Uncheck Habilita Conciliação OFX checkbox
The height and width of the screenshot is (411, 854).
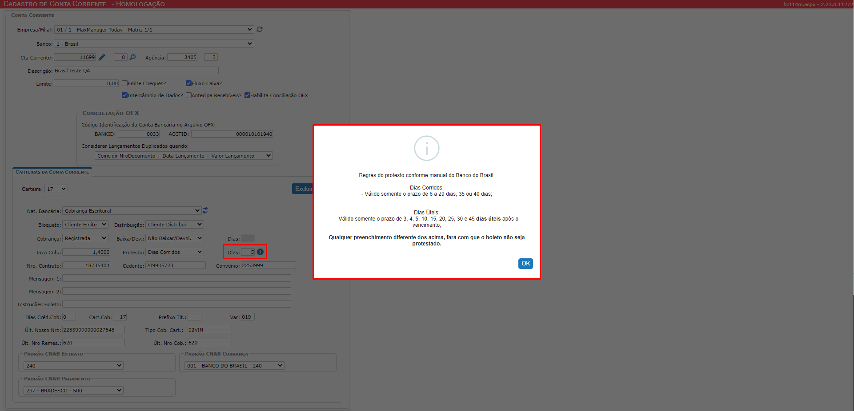pos(247,95)
